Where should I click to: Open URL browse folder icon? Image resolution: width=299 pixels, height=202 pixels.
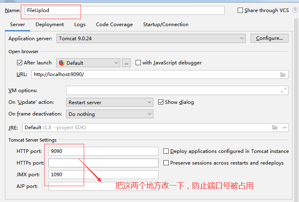coord(283,74)
